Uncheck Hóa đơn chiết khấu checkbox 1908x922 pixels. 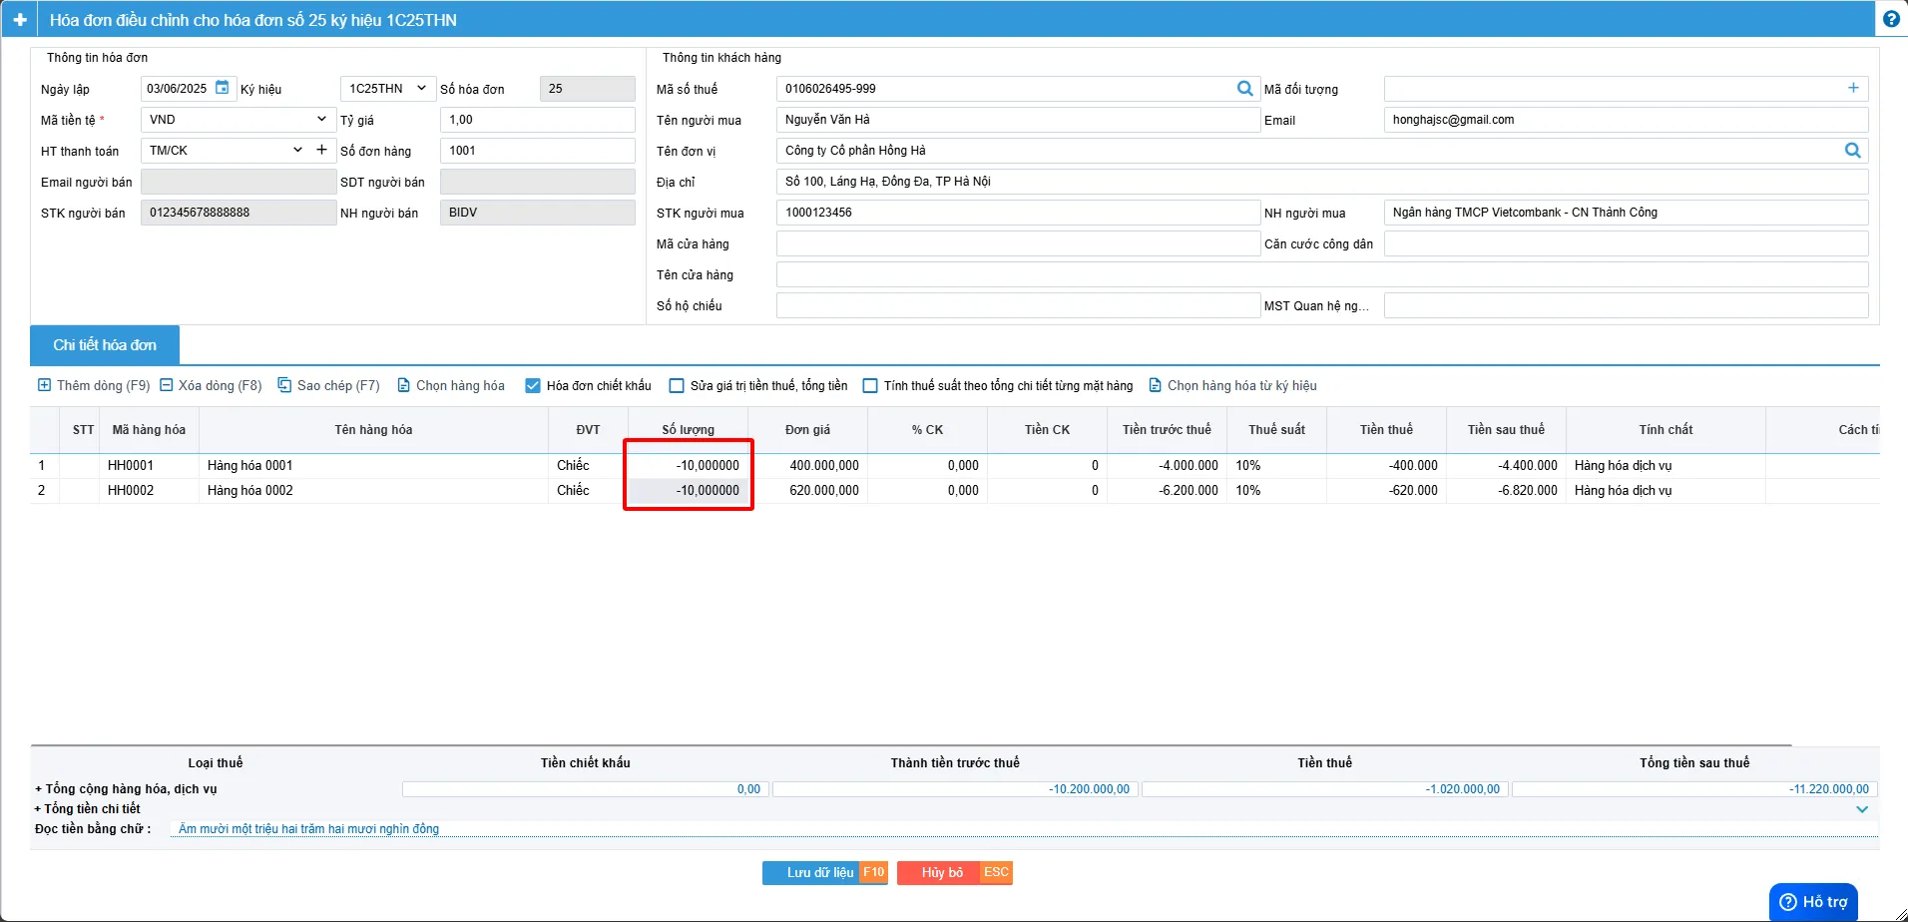tap(533, 386)
